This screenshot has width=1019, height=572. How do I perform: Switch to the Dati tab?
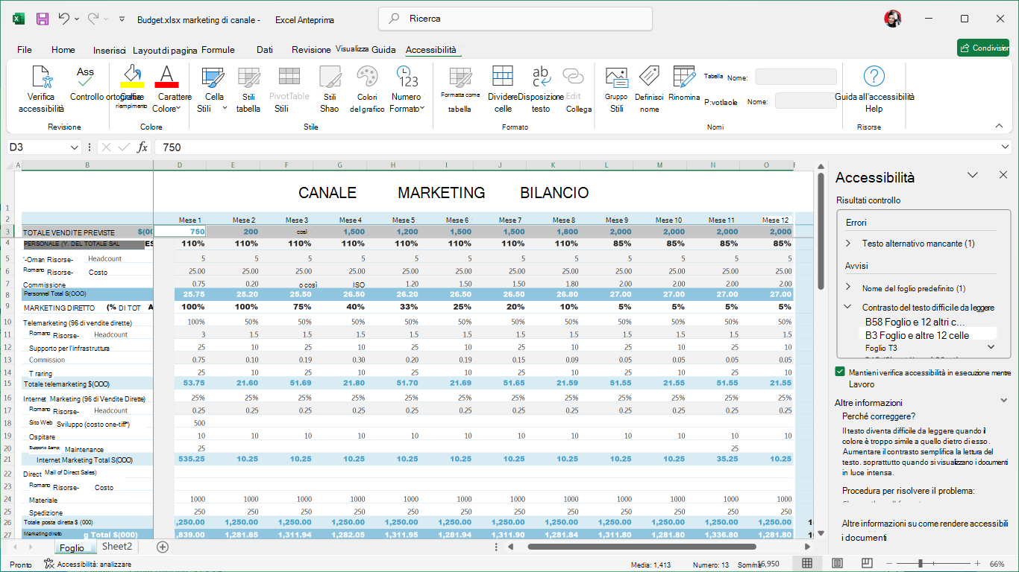point(265,50)
